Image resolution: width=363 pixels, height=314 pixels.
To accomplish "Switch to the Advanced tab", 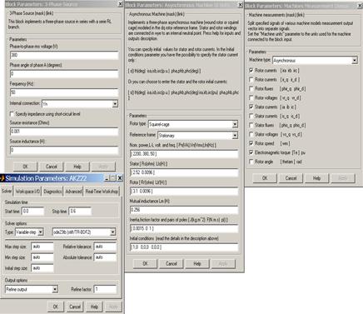I will [73, 192].
